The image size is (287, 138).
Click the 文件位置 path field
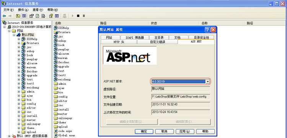click(x=181, y=97)
